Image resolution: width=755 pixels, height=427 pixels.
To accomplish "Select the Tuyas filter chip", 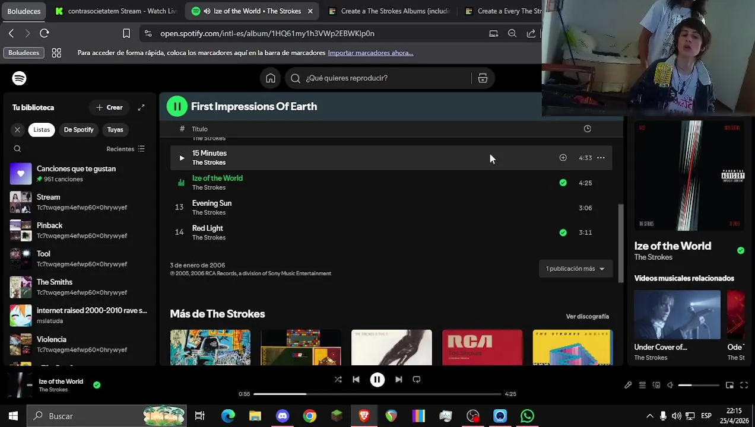I will pos(115,130).
